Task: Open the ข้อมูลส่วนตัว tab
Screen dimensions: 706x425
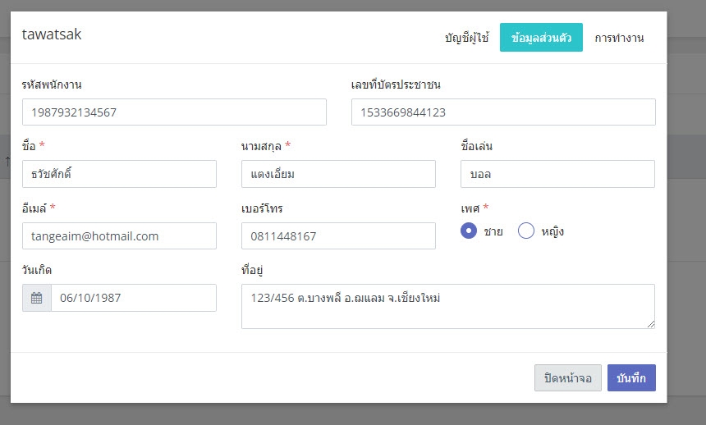Action: click(541, 38)
